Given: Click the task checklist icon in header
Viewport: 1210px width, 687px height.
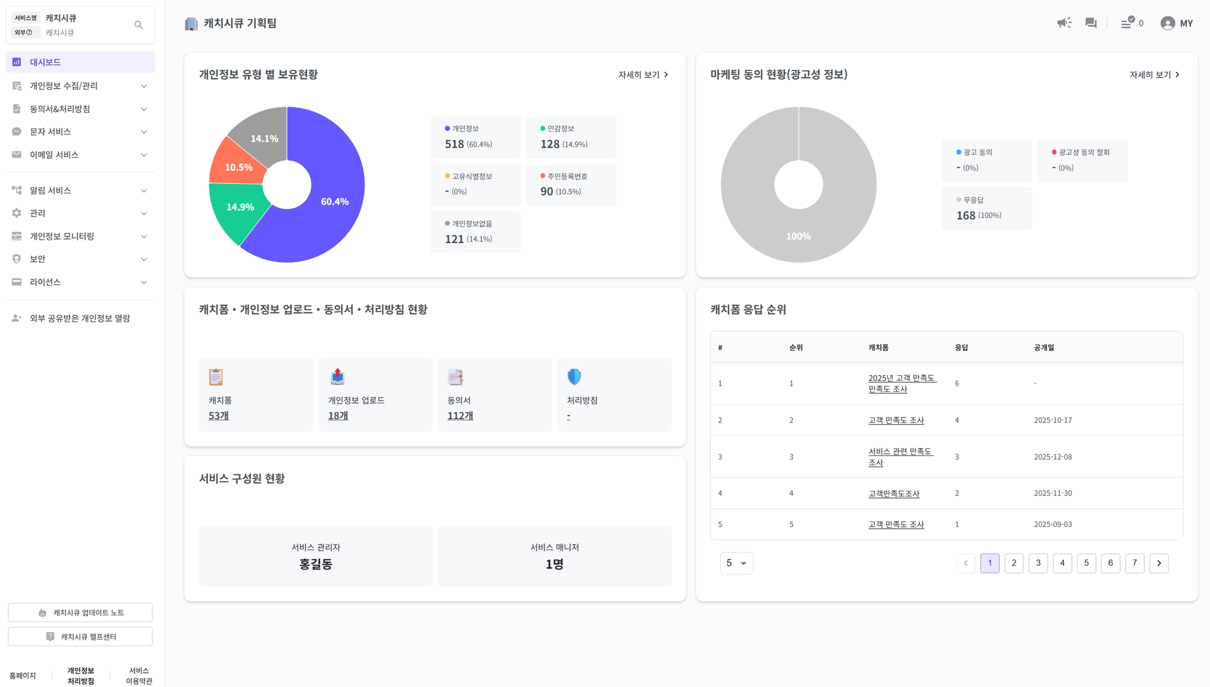Looking at the screenshot, I should coord(1127,23).
